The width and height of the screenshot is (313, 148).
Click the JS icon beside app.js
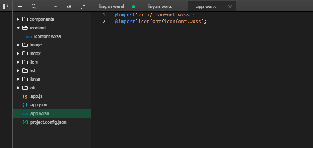coord(25,96)
